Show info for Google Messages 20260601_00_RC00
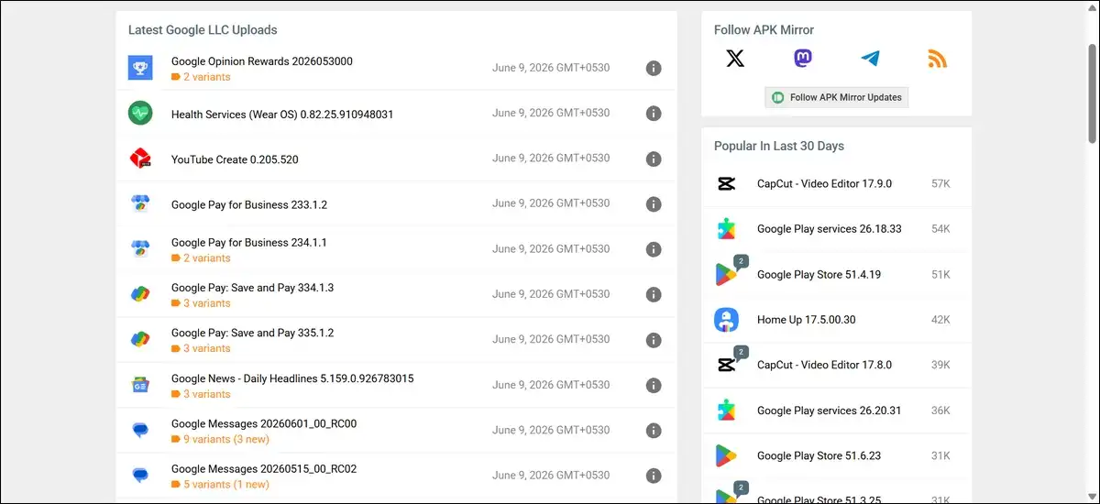The width and height of the screenshot is (1100, 504). (x=654, y=430)
